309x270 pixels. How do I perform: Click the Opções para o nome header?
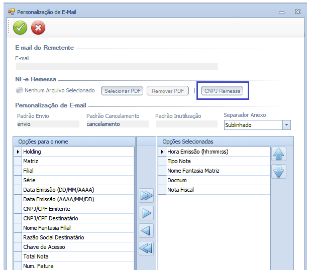pos(74,142)
